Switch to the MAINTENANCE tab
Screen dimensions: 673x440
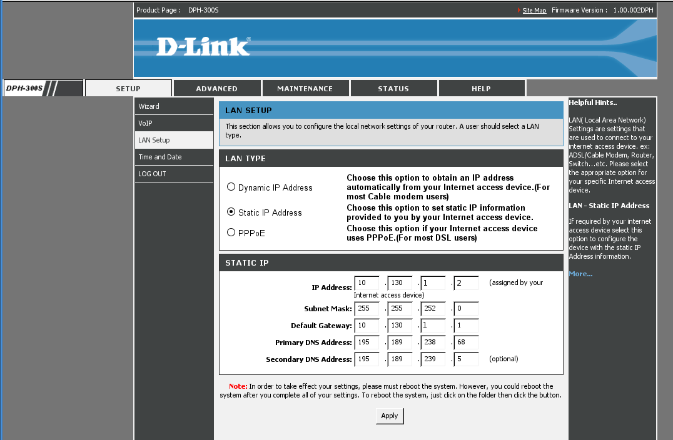305,89
